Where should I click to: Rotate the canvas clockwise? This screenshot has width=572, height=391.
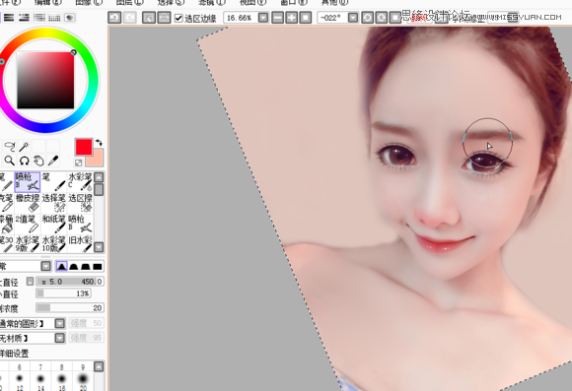[382, 18]
